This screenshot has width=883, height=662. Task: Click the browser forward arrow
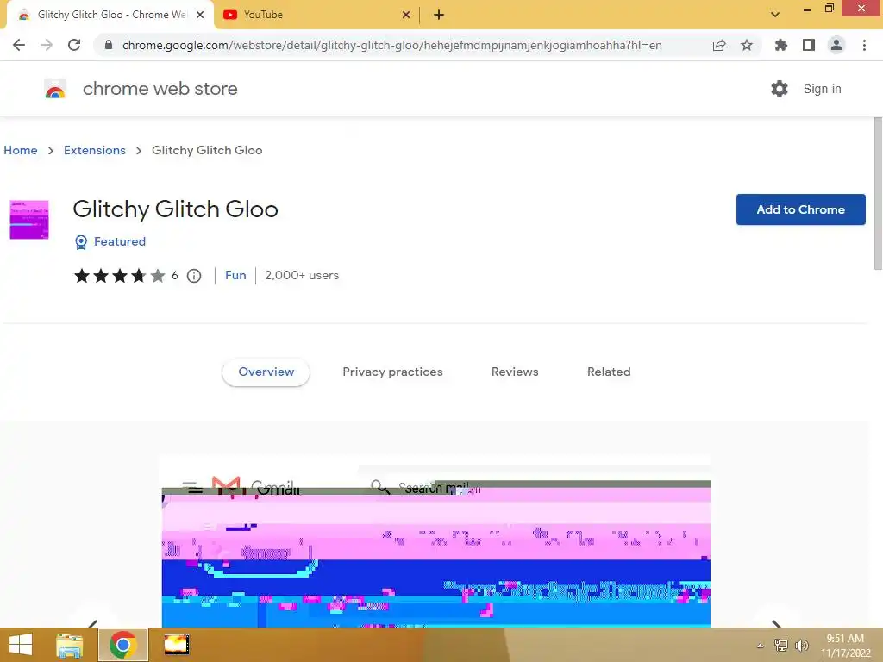47,45
